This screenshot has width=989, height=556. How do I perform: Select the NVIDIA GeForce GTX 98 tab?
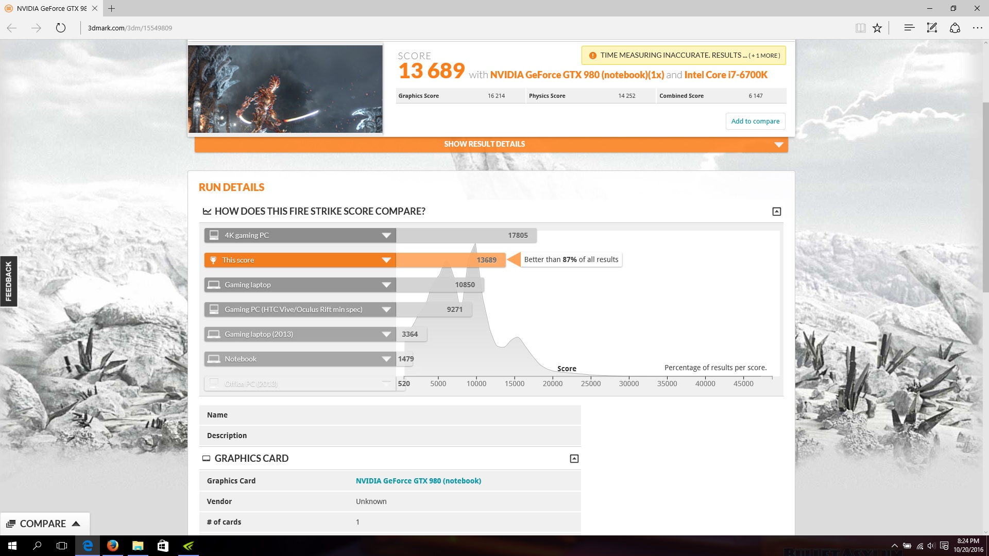point(52,8)
